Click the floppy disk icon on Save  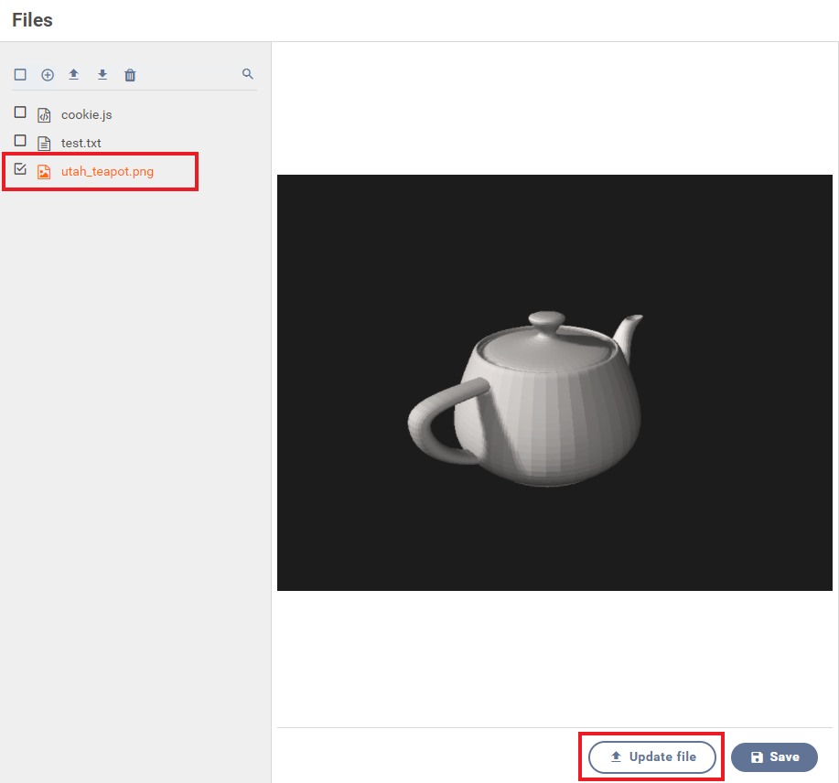pyautogui.click(x=757, y=757)
